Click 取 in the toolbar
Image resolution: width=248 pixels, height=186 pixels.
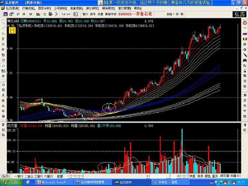click(x=182, y=14)
